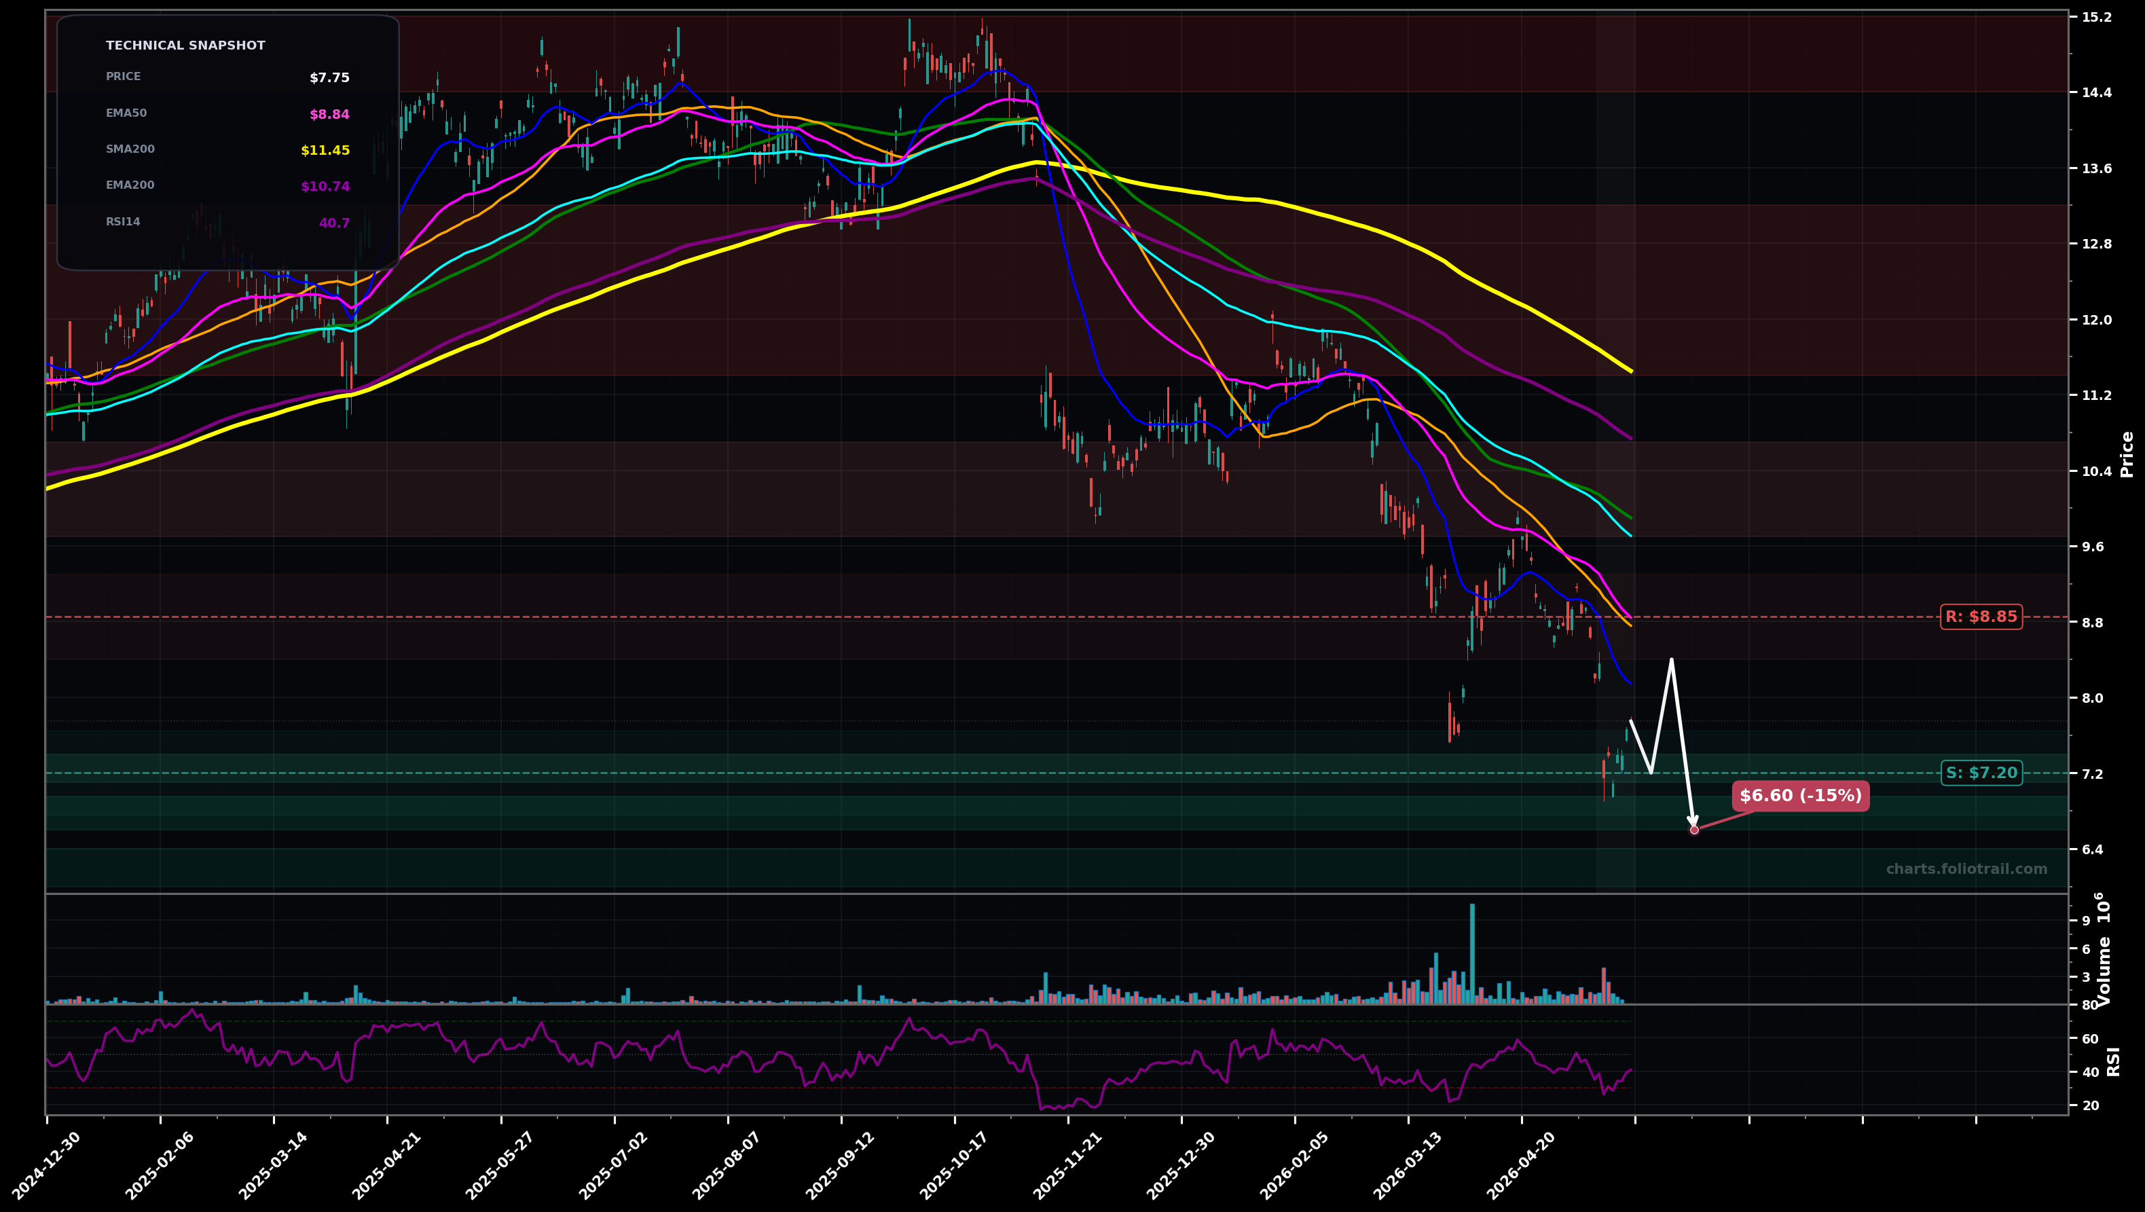Click the 2026-02-05 date axis label
The image size is (2145, 1212).
click(x=1293, y=1165)
